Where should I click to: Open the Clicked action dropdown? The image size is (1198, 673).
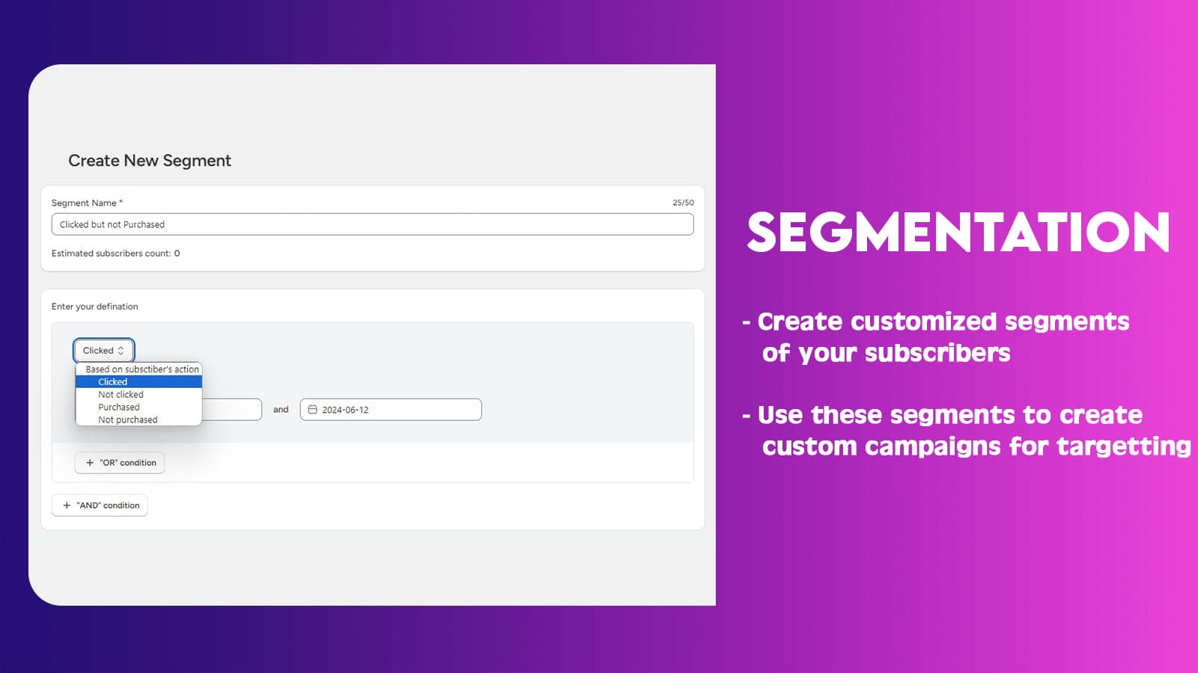pyautogui.click(x=103, y=351)
